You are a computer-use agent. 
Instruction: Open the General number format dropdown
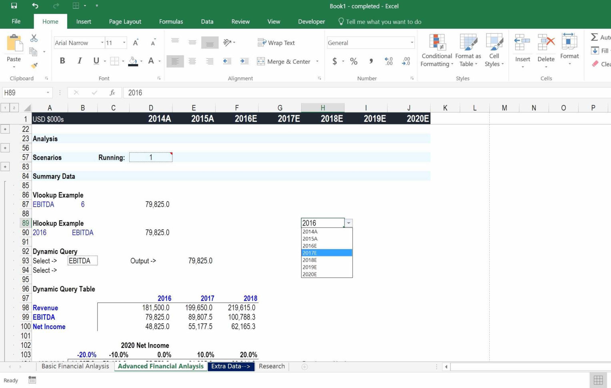(x=411, y=42)
